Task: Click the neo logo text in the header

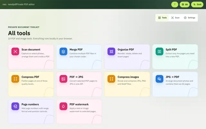Action: [4, 4]
